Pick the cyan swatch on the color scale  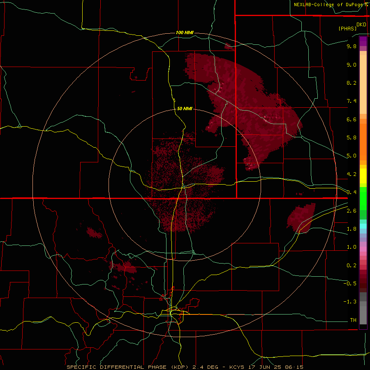(363, 226)
